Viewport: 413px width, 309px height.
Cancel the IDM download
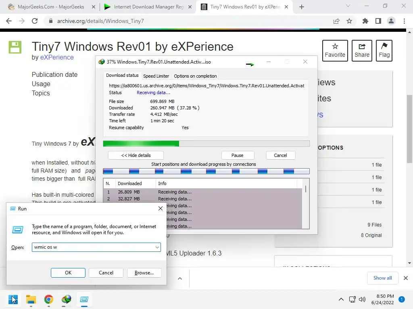[281, 155]
